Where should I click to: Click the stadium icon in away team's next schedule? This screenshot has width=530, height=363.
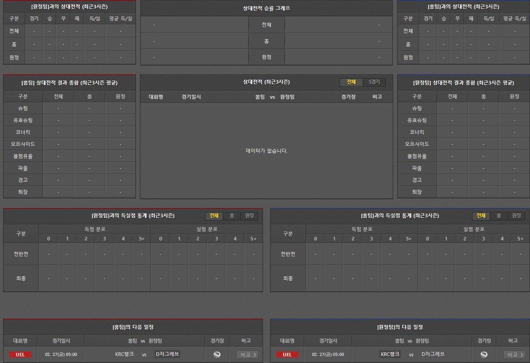[484, 354]
